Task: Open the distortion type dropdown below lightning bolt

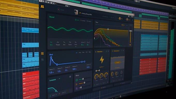Action: click(102, 67)
